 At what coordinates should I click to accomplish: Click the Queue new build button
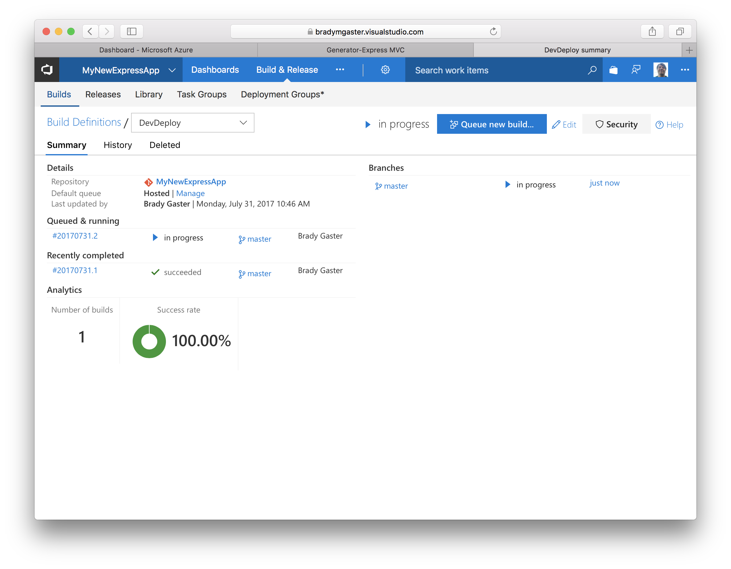(492, 124)
